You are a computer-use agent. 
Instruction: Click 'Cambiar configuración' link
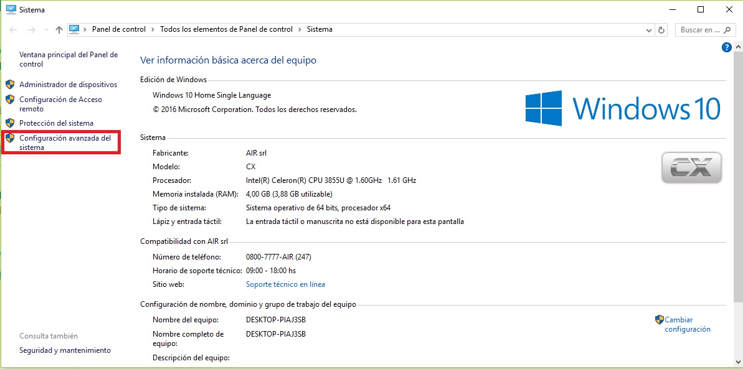[687, 324]
